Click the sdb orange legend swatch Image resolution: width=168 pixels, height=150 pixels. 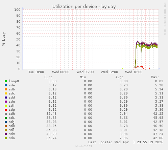pos(6,89)
